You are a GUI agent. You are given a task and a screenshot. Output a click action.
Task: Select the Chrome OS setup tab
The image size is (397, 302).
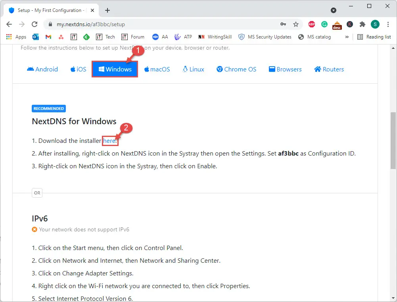click(236, 69)
